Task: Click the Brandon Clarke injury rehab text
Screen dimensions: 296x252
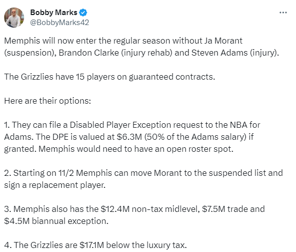Action: (x=115, y=53)
